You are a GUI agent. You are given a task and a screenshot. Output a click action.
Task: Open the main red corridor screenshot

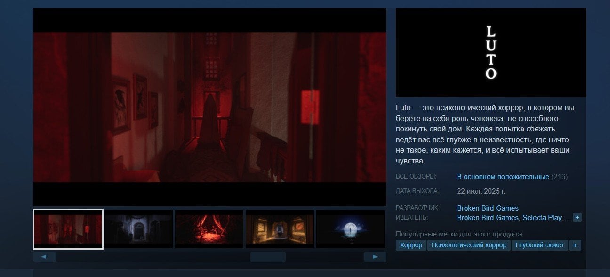(x=210, y=107)
